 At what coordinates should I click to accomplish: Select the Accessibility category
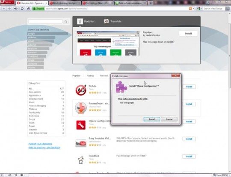[x=35, y=92]
